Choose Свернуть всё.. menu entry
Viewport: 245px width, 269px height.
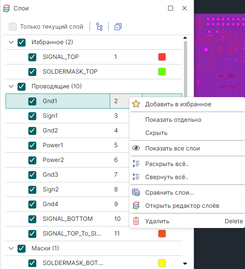187,177
